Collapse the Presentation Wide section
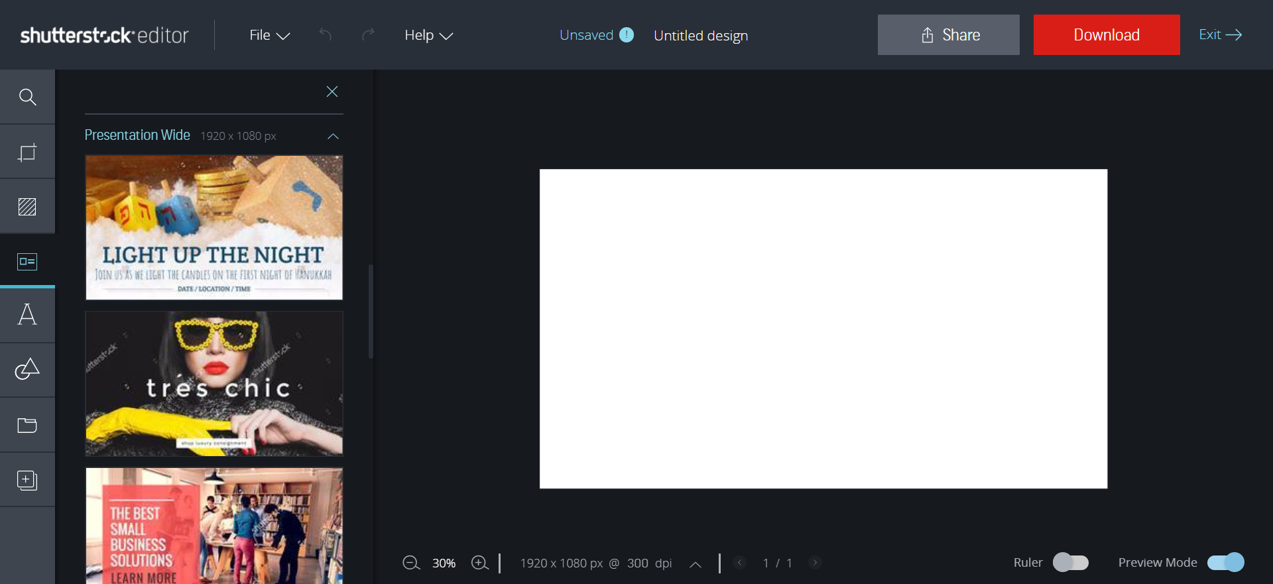This screenshot has width=1273, height=584. pos(333,136)
